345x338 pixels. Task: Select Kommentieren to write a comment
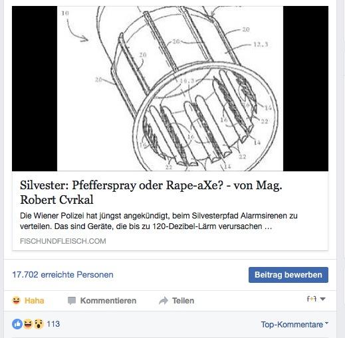coord(108,301)
